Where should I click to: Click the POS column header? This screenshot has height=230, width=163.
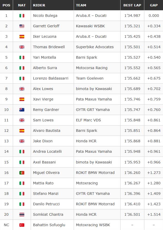click(6, 5)
